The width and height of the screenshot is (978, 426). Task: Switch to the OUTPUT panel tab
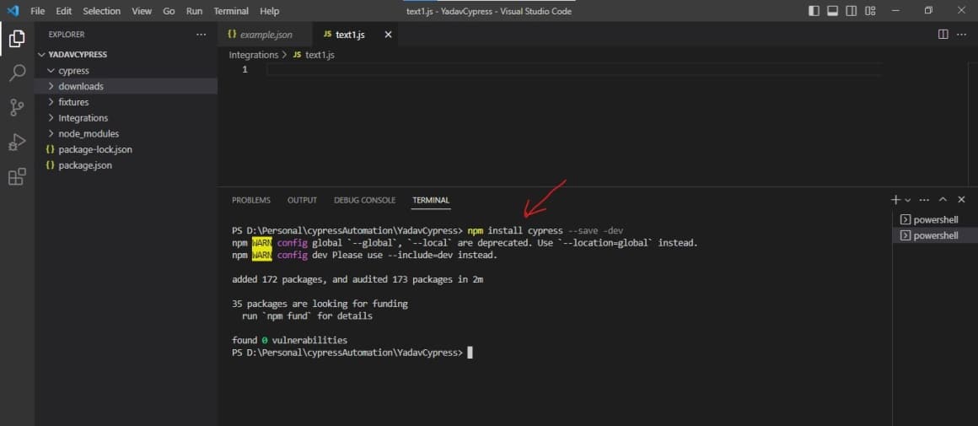(x=302, y=200)
